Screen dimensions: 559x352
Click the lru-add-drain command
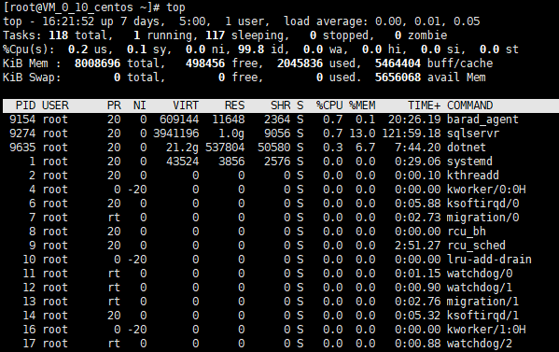click(x=489, y=260)
